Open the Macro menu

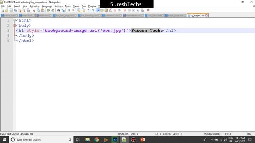(x=76, y=6)
